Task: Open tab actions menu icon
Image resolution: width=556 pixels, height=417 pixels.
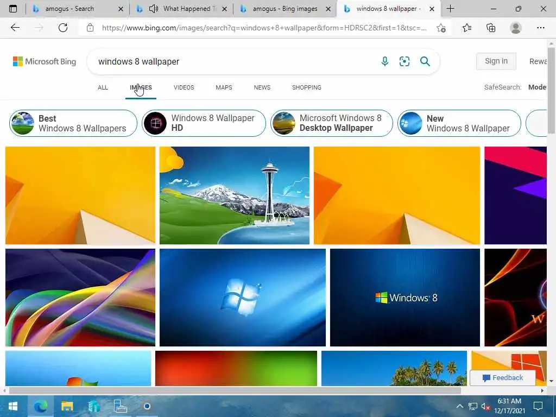Action: pyautogui.click(x=13, y=9)
